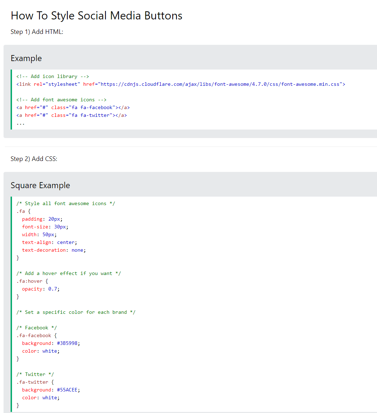This screenshot has width=377, height=413.
Task: Click the font-awesome CDN stylesheet URL
Action: pos(220,84)
